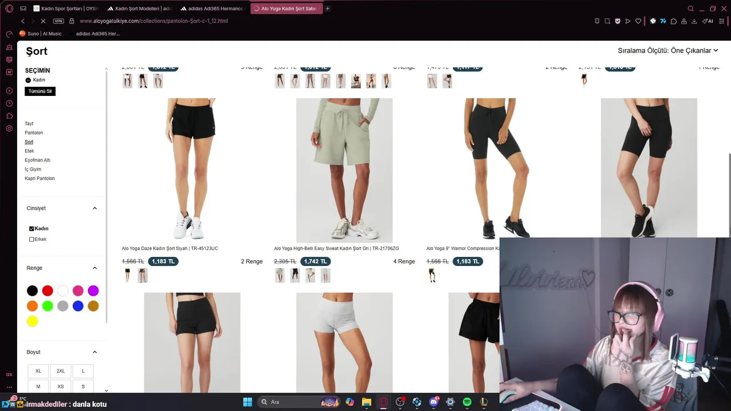Open Easy Setup menu icon
Image resolution: width=731 pixels, height=411 pixels.
(x=721, y=21)
